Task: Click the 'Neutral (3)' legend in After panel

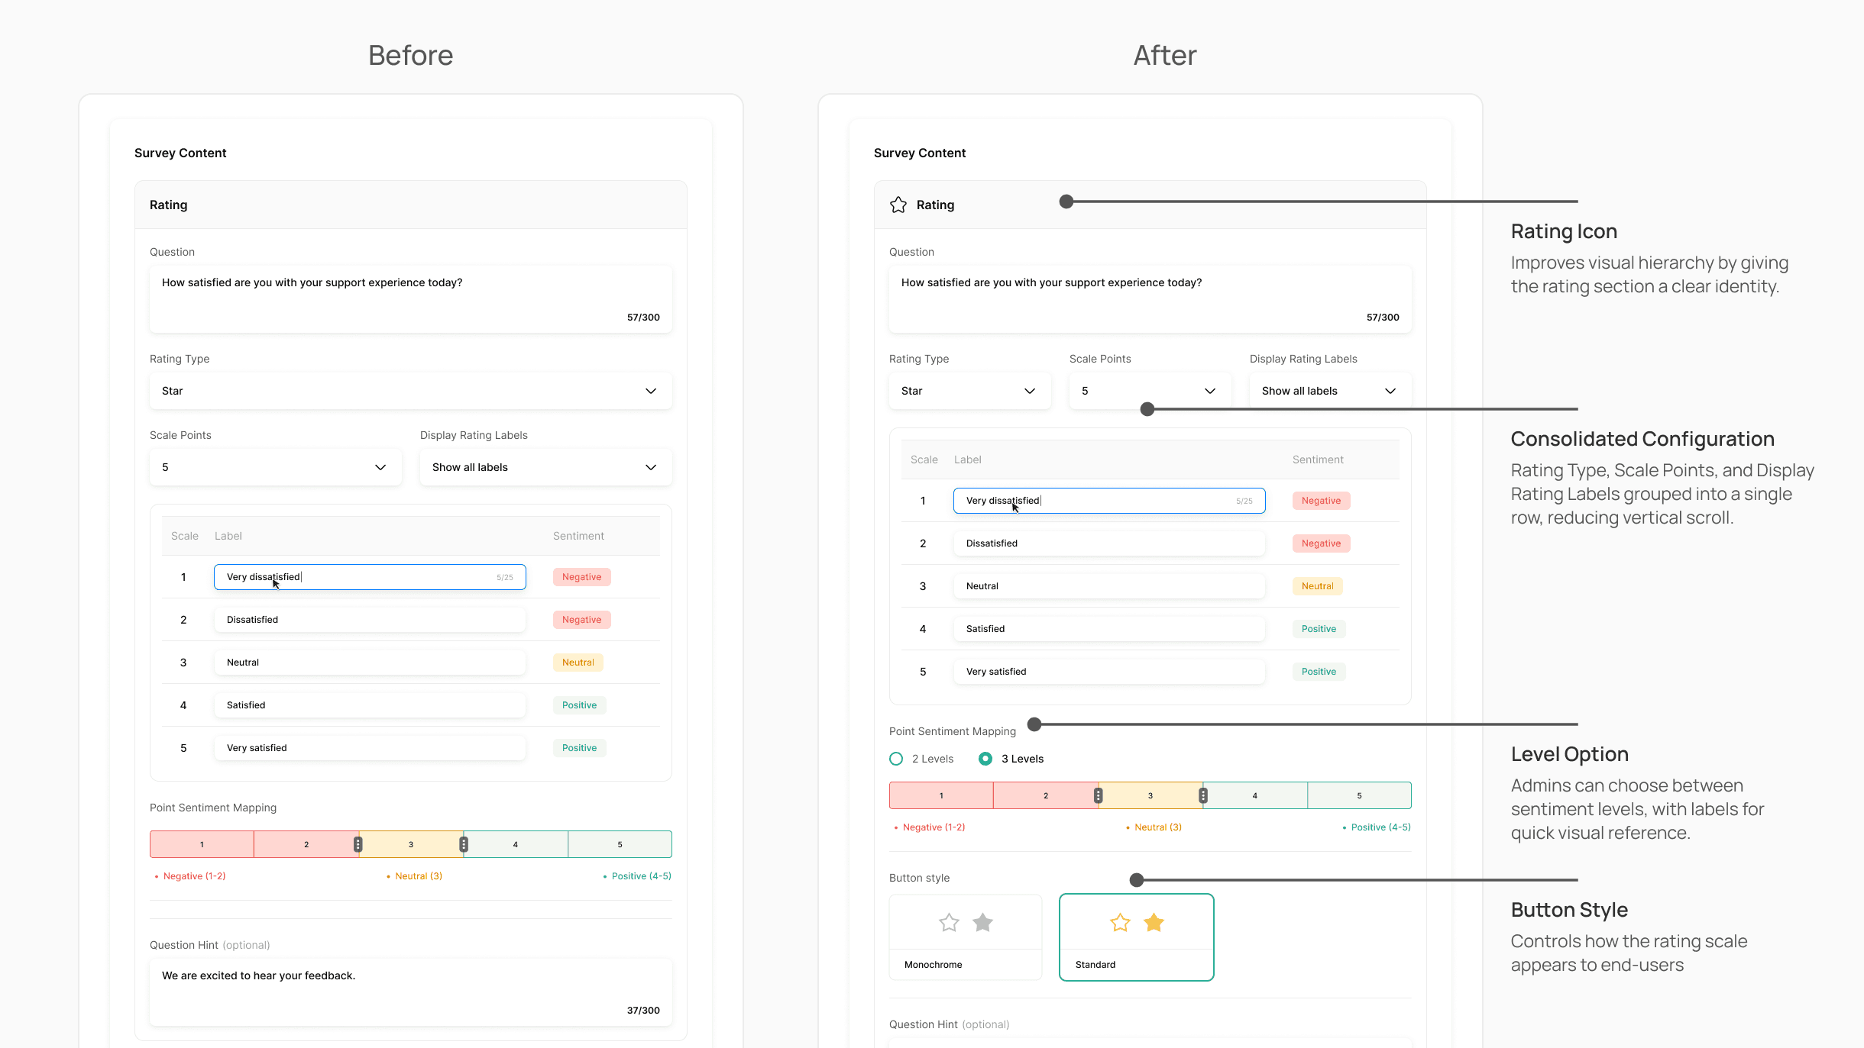Action: pyautogui.click(x=1154, y=827)
